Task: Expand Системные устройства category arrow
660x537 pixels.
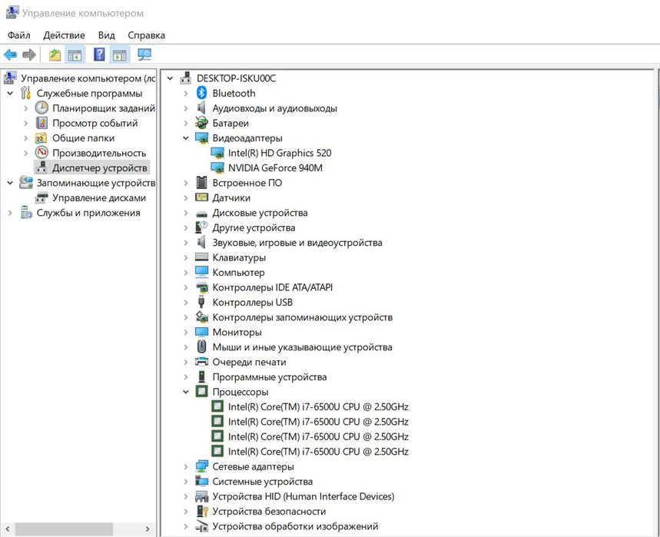Action: pos(186,482)
